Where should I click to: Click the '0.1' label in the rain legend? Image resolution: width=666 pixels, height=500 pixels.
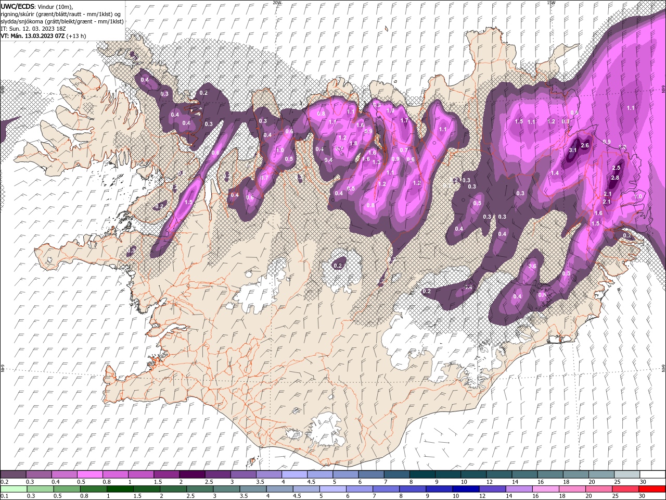click(4, 496)
